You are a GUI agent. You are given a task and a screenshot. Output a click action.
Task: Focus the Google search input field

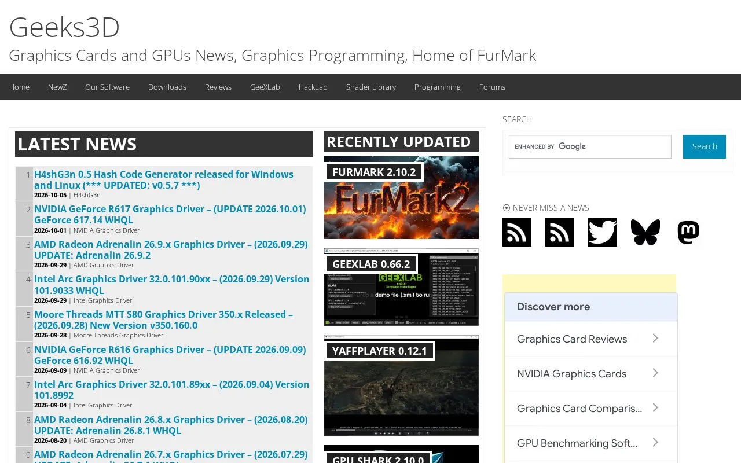pos(590,146)
